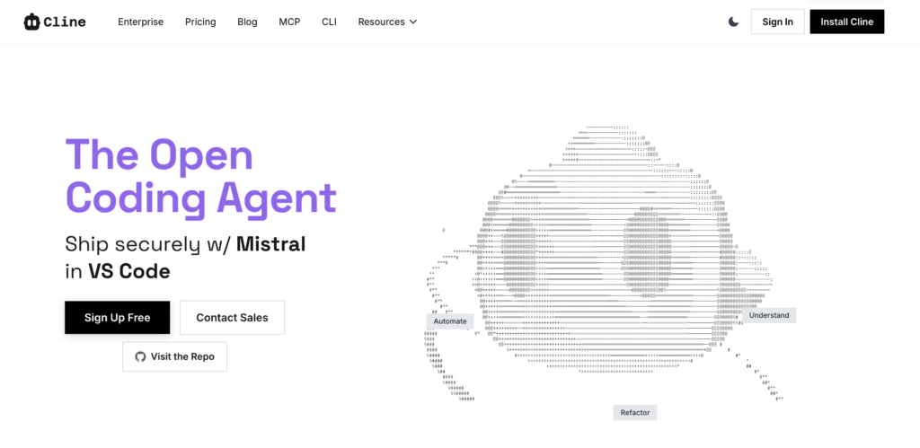The image size is (920, 448).
Task: Select MCP in the navigation bar
Action: (x=289, y=22)
